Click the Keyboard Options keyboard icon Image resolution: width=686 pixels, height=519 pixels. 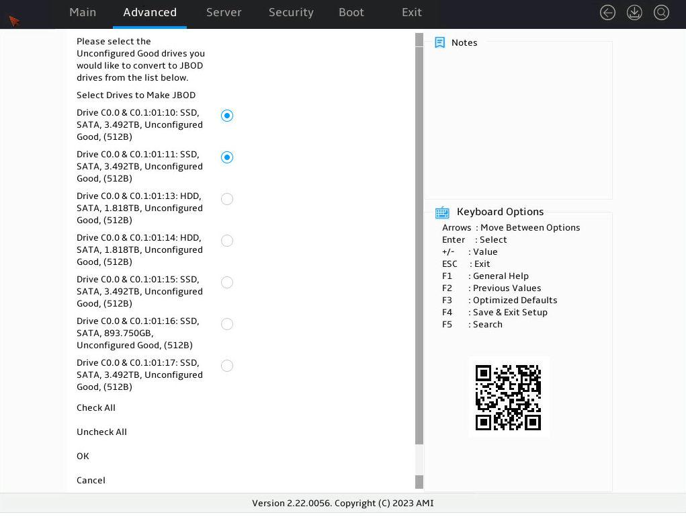(x=442, y=212)
